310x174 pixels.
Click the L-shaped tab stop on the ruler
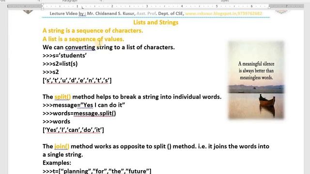click(x=83, y=8)
